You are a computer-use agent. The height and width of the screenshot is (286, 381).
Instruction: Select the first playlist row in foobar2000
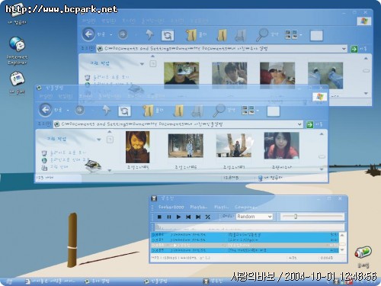coord(245,234)
